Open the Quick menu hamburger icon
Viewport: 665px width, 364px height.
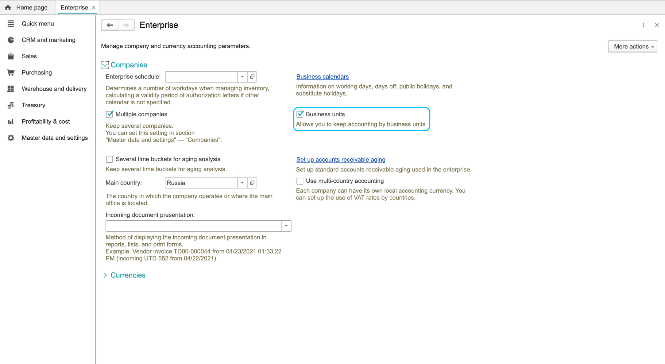(11, 23)
